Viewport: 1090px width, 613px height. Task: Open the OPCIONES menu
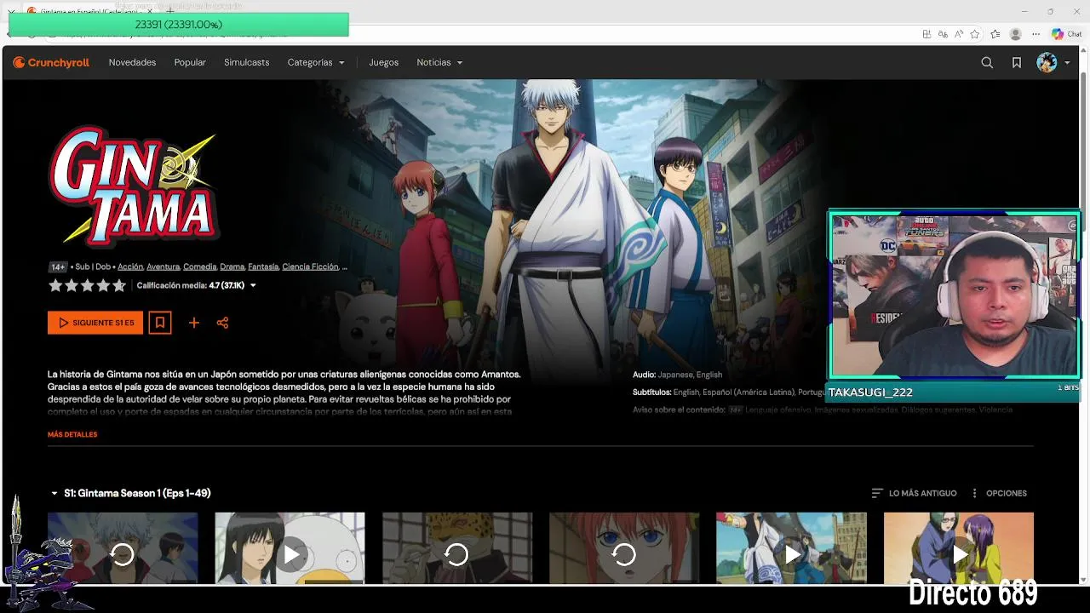(998, 493)
